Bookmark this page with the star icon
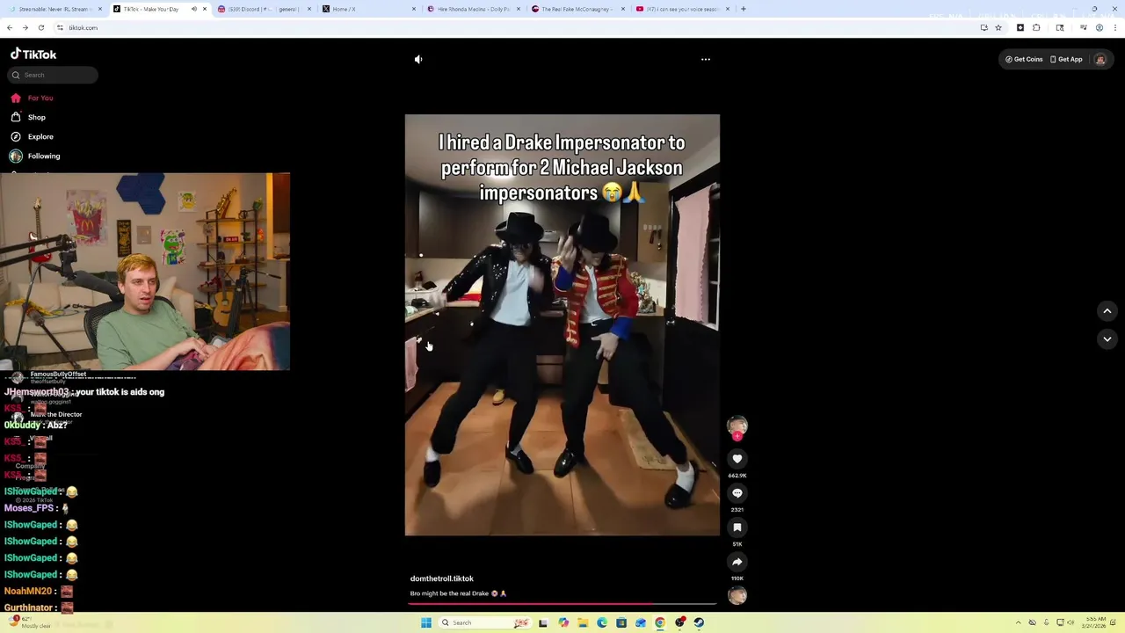The image size is (1125, 633). 998,28
